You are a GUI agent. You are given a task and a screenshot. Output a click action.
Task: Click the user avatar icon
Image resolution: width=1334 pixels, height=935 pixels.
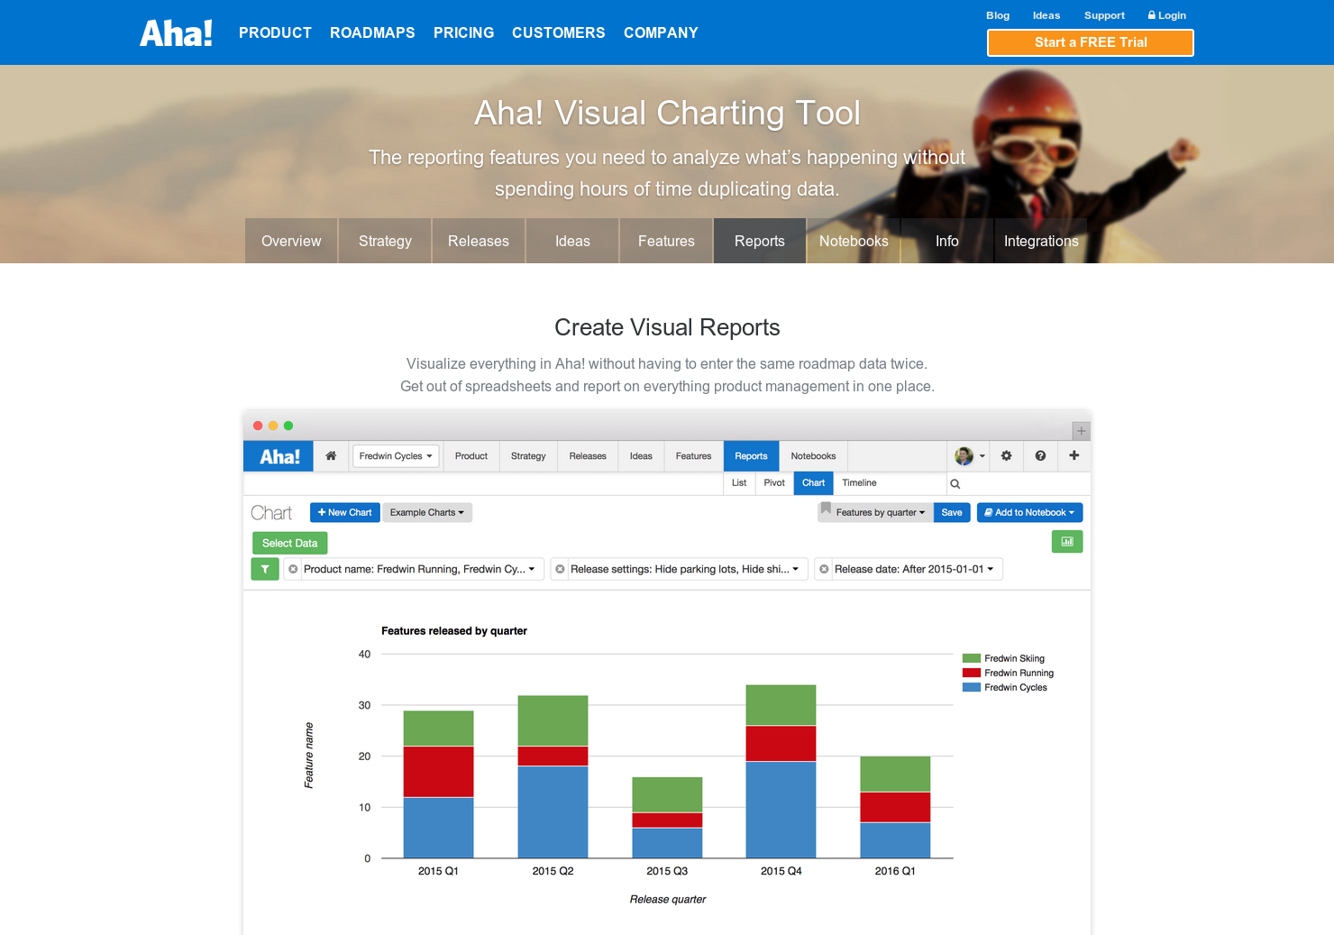[x=964, y=456]
